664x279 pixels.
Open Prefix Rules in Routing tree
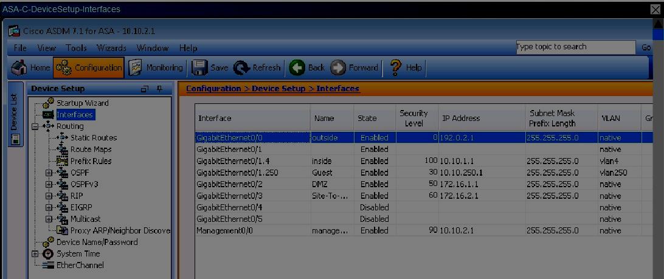point(91,161)
